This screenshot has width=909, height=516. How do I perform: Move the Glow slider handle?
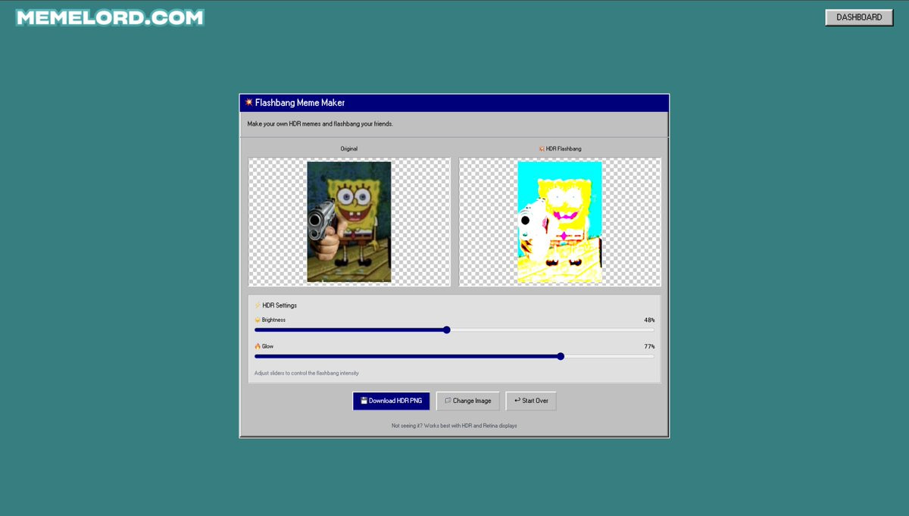pos(561,356)
